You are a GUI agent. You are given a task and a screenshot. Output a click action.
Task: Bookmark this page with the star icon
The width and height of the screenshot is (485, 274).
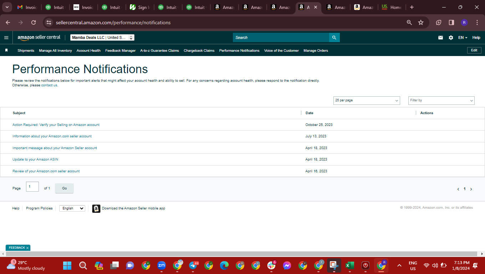pos(421,22)
